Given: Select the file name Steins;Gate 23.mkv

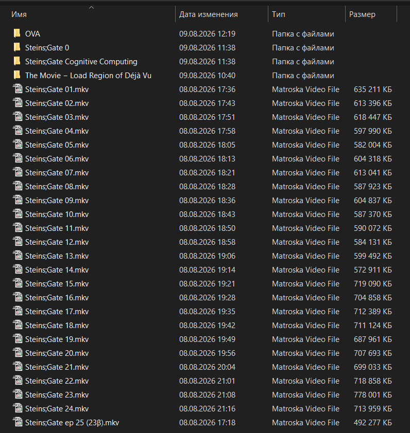Looking at the screenshot, I should (57, 394).
